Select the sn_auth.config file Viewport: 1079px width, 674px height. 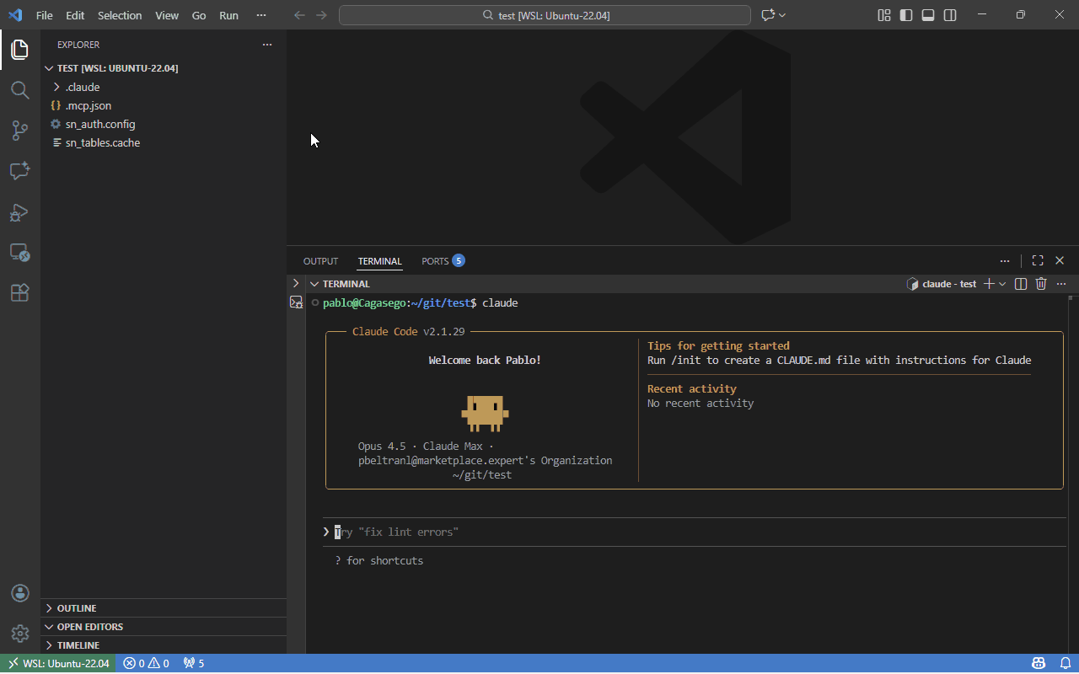(99, 124)
